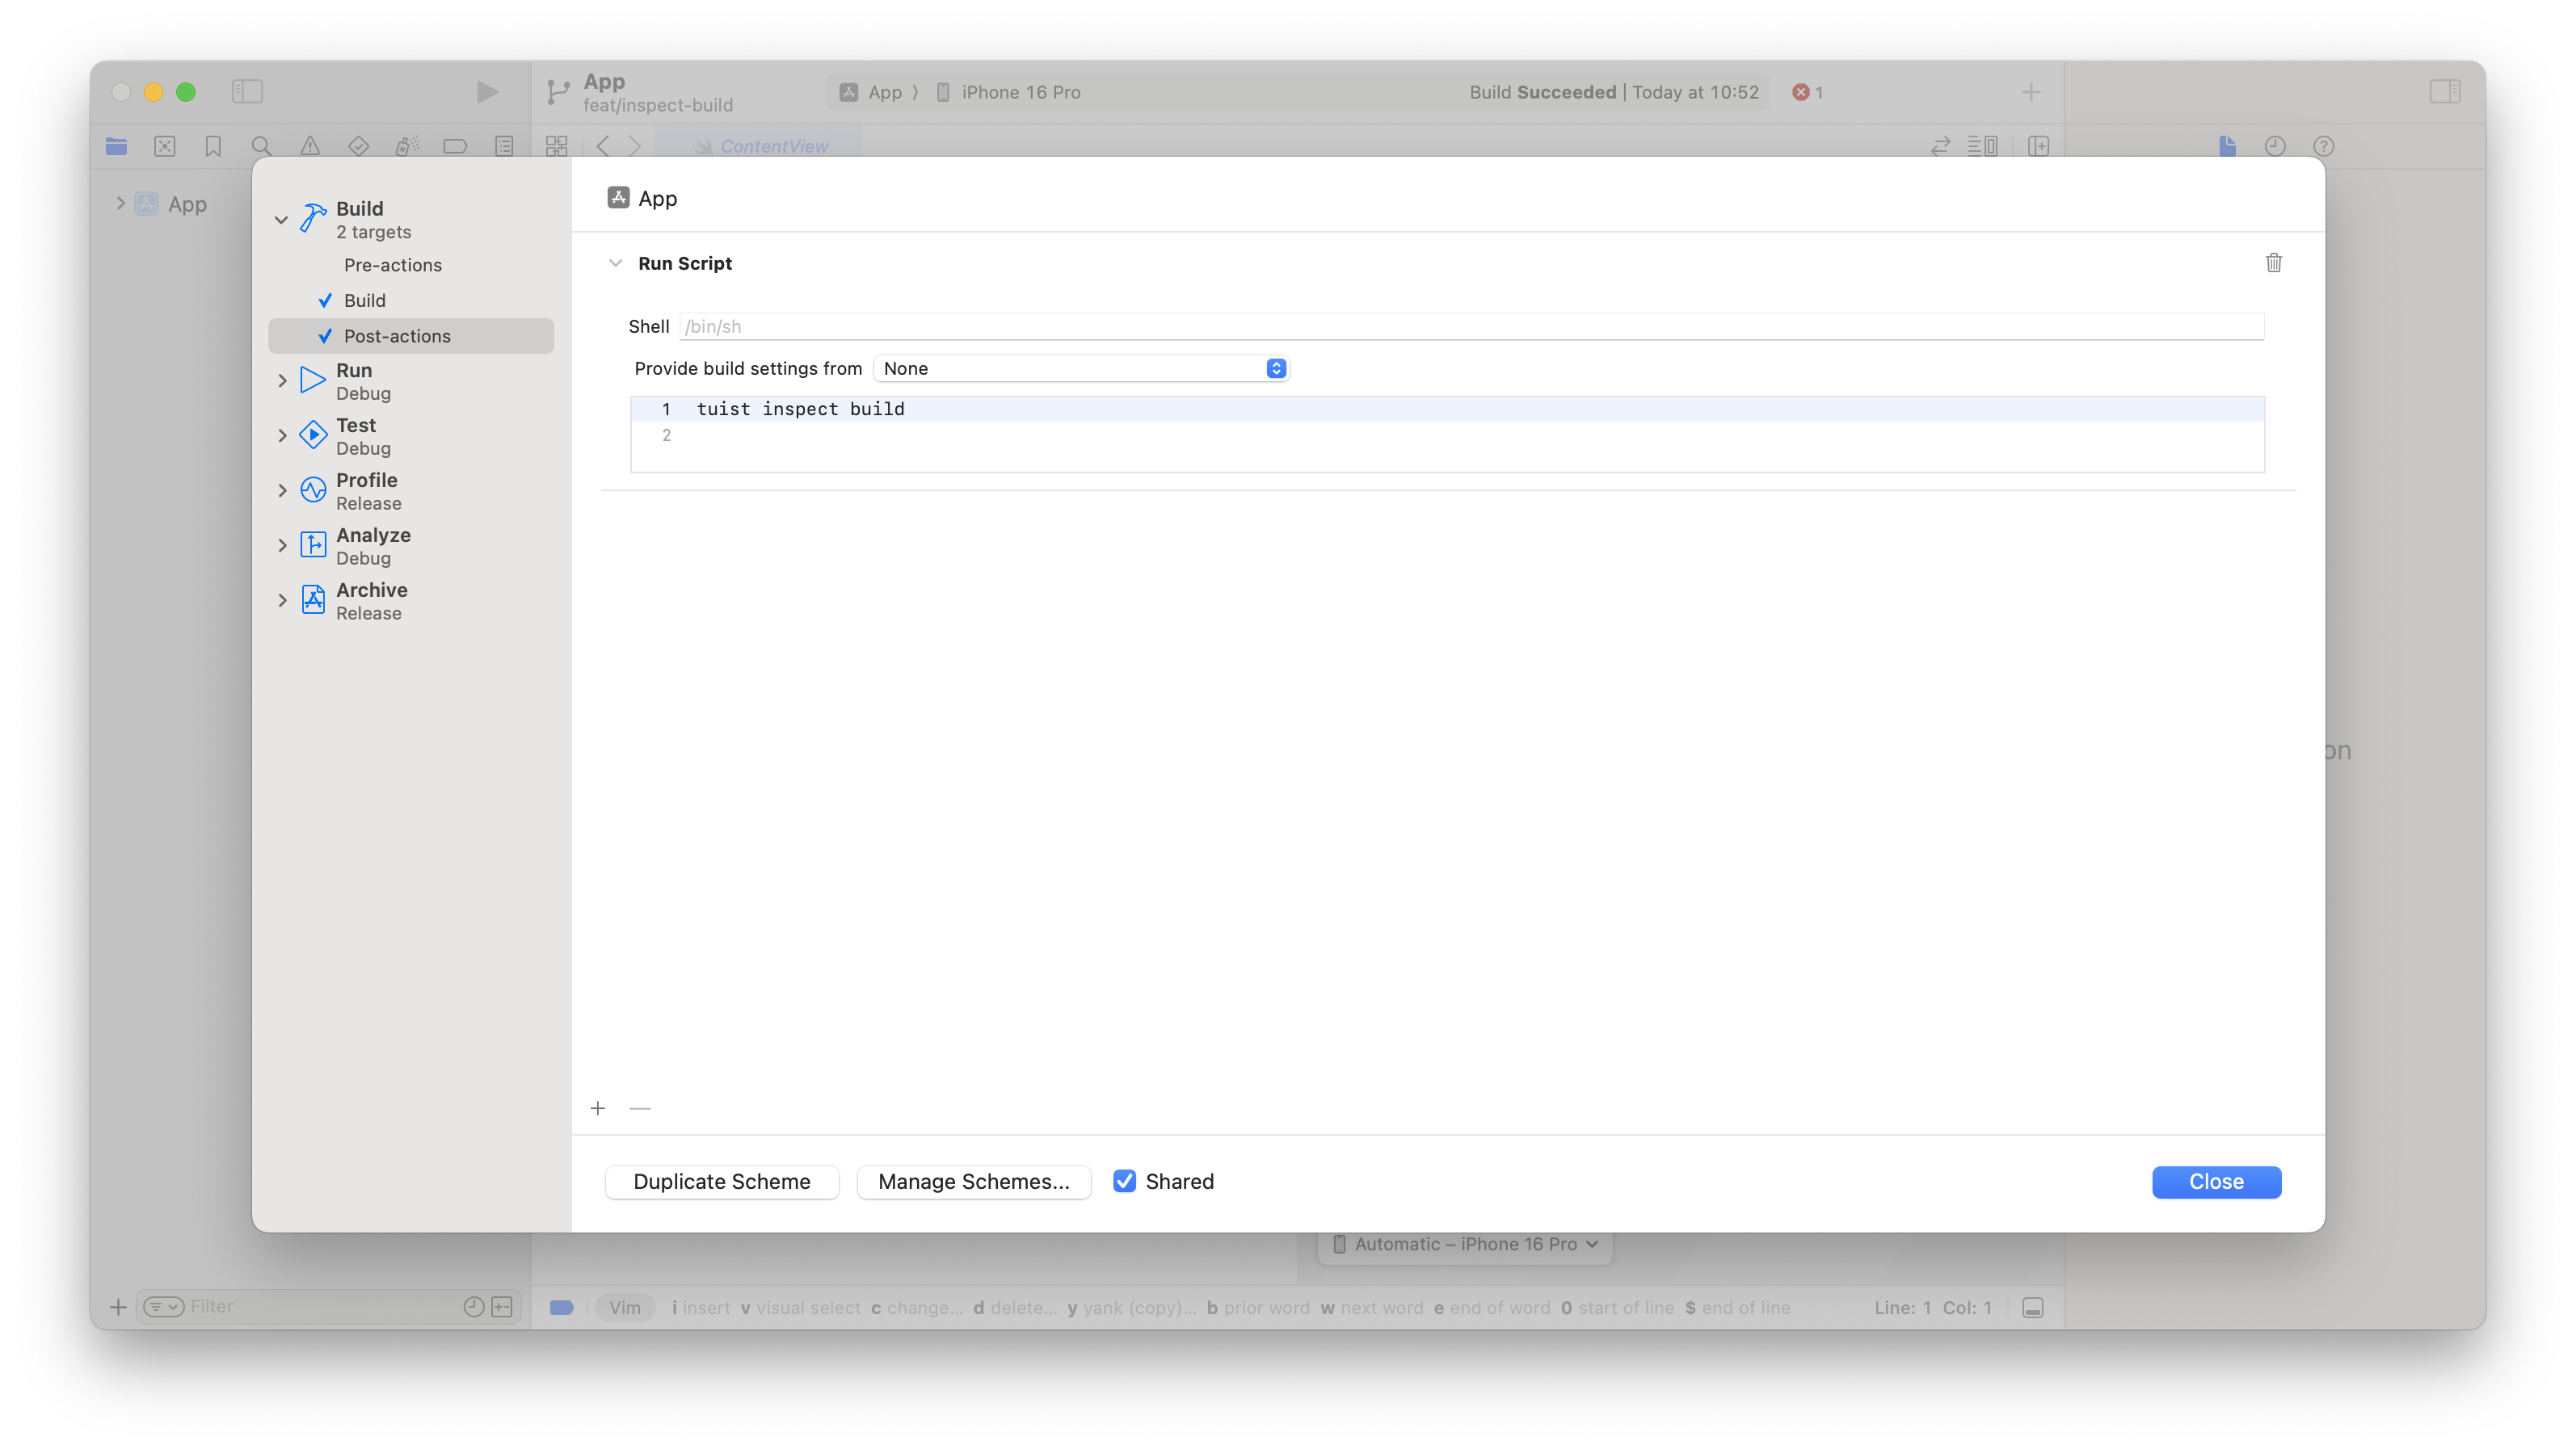Click the Run play button in Xcode toolbar
This screenshot has height=1449, width=2576.
tap(487, 92)
